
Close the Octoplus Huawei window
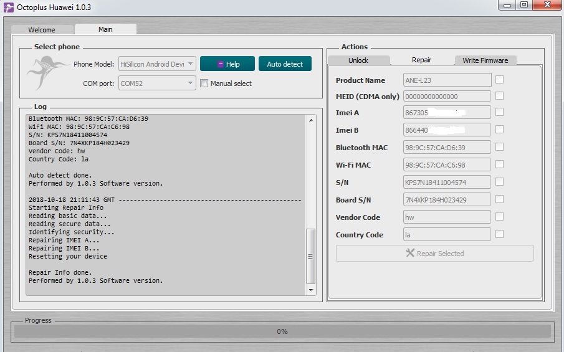point(547,5)
